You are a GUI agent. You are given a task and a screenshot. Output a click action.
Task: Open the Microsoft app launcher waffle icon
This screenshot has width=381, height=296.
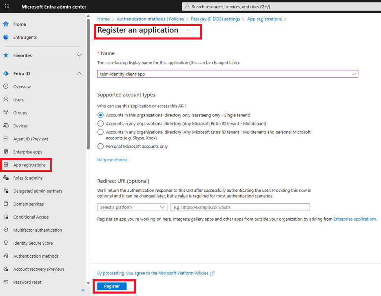coord(7,6)
